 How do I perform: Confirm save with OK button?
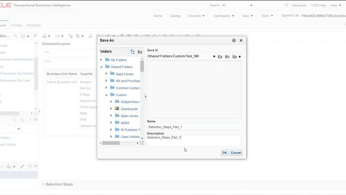224,153
